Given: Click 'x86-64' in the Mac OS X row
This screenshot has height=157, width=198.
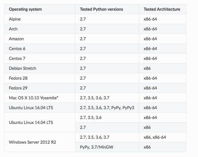Looking at the screenshot, I should point(150,98).
